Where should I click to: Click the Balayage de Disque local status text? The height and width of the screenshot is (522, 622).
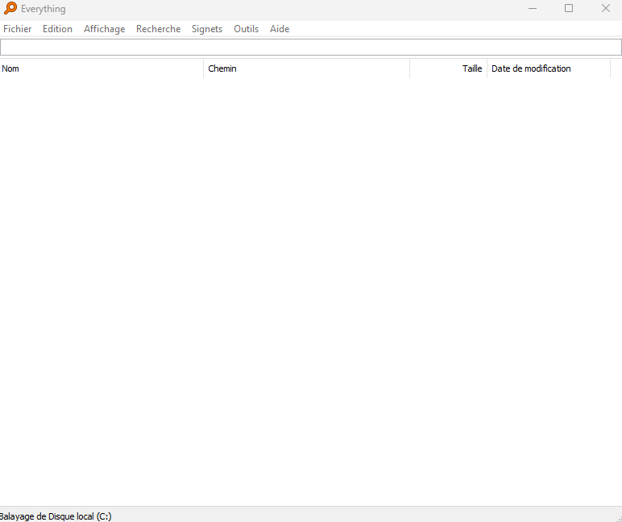tap(55, 516)
